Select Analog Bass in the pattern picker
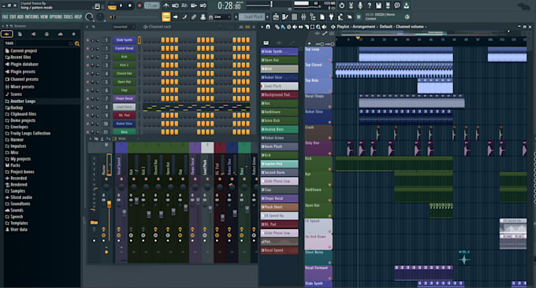The width and height of the screenshot is (536, 288). [x=279, y=129]
